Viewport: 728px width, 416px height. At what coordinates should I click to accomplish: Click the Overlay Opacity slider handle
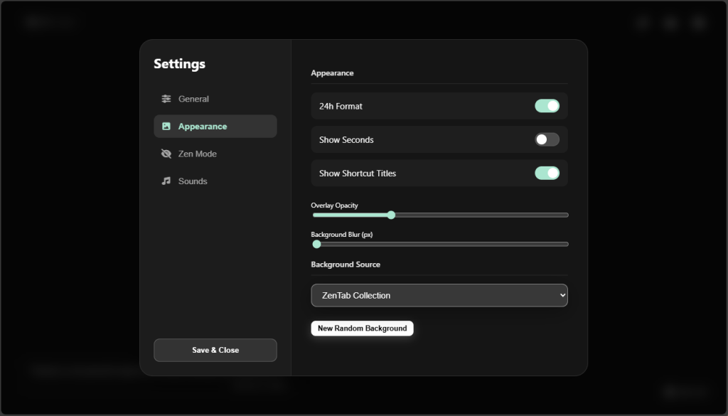pyautogui.click(x=391, y=215)
